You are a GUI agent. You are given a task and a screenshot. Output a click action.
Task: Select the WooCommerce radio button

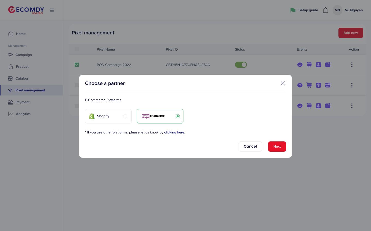pos(178,116)
